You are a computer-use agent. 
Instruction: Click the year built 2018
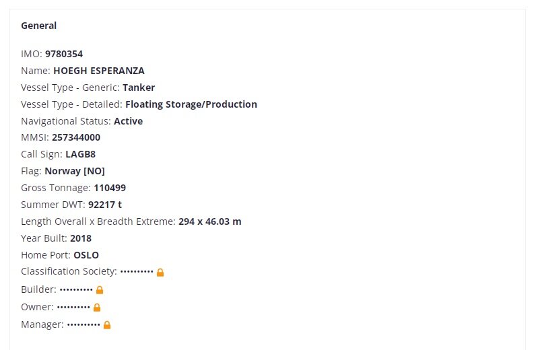pos(81,238)
